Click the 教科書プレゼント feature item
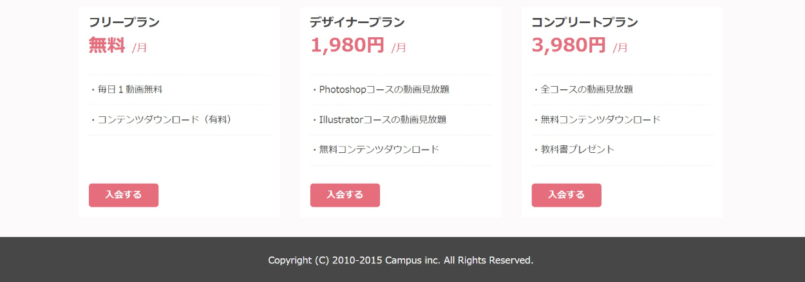The image size is (805, 282). tap(574, 150)
